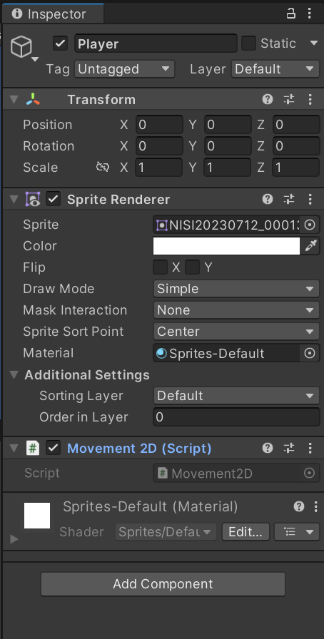Open material help reference
This screenshot has width=324, height=639.
[299, 506]
